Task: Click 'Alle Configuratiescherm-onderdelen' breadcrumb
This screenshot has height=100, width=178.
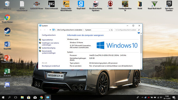Action: click(70, 30)
